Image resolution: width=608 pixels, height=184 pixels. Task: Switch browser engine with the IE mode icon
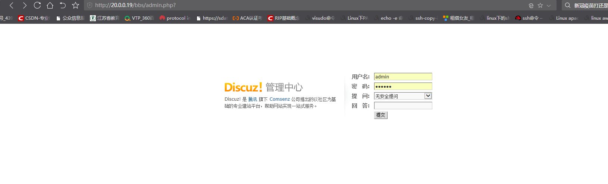coord(531,6)
